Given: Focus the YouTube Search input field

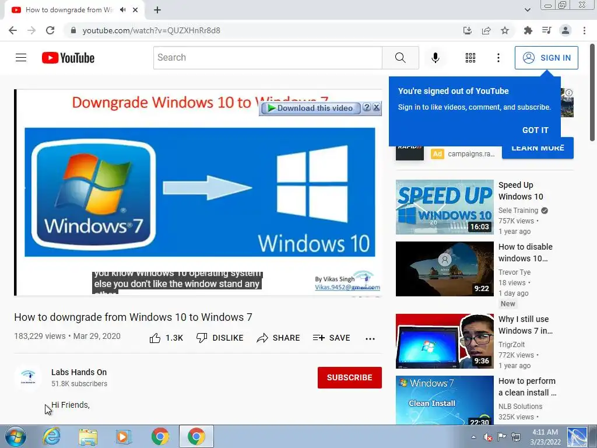Looking at the screenshot, I should pos(268,58).
